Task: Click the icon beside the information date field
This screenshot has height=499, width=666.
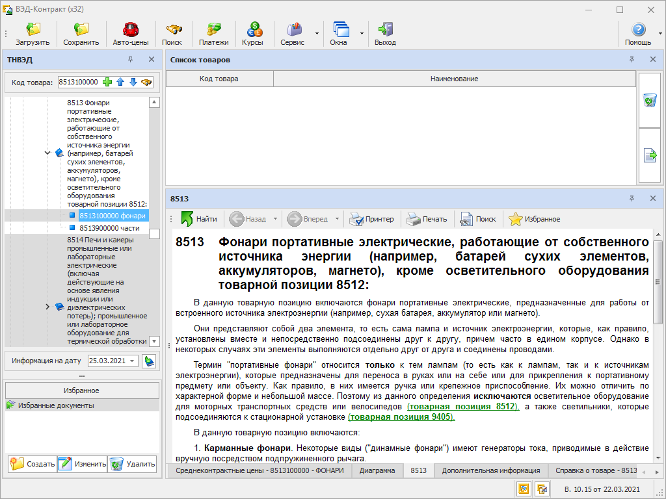Action: [x=149, y=361]
